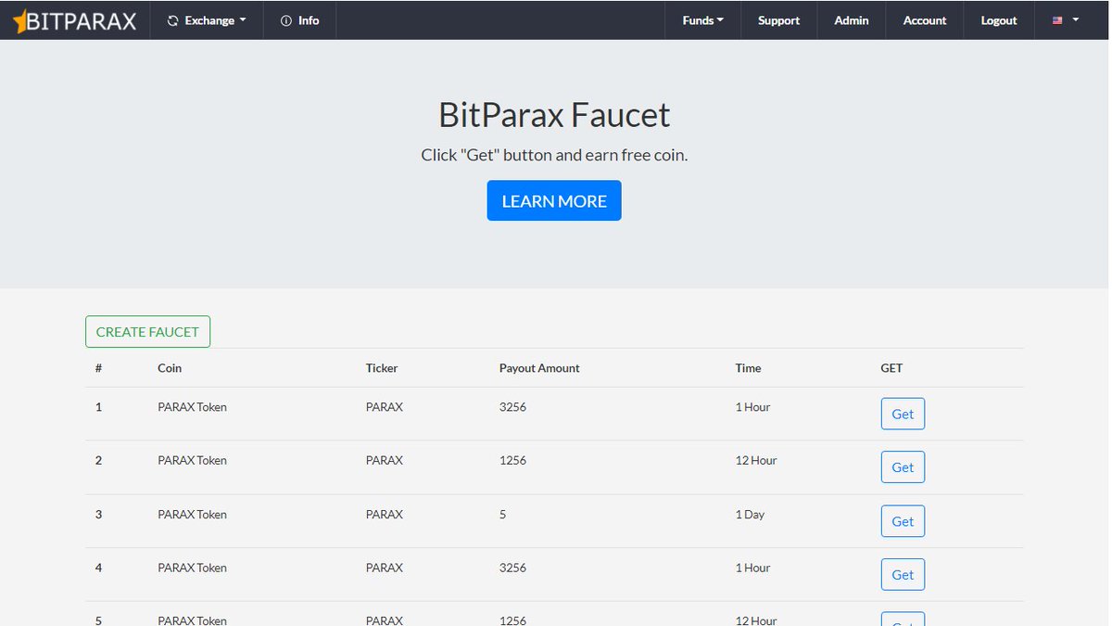The width and height of the screenshot is (1112, 626).
Task: Click the BitParax Faucet heading
Action: point(554,115)
